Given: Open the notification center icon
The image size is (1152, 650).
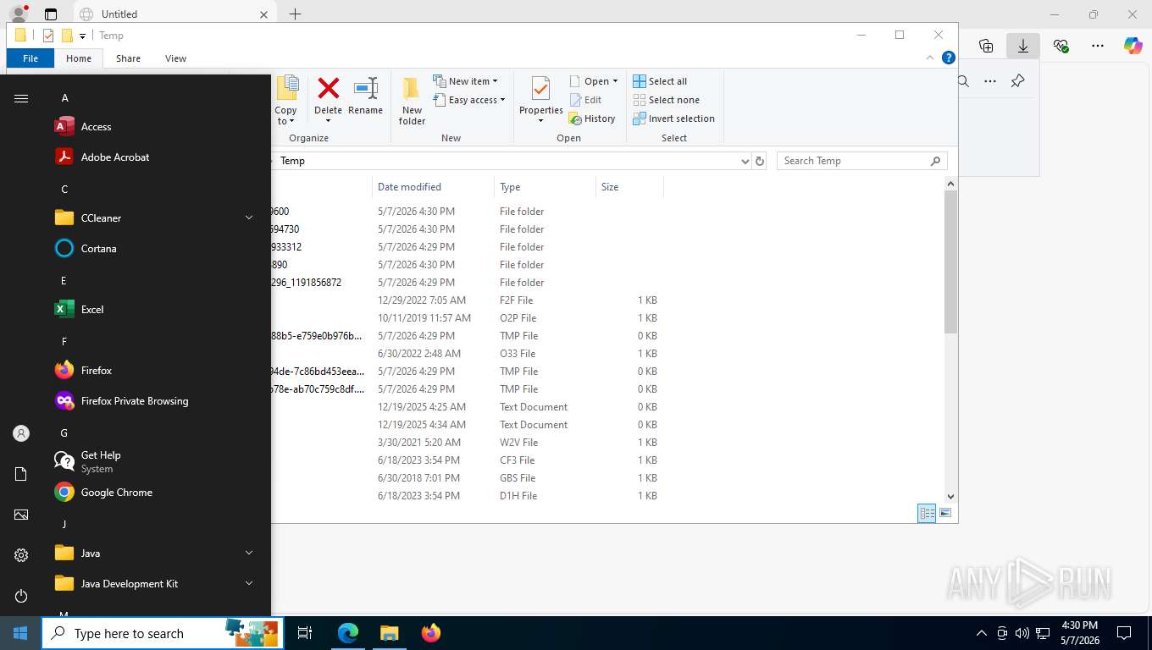Looking at the screenshot, I should [1124, 633].
